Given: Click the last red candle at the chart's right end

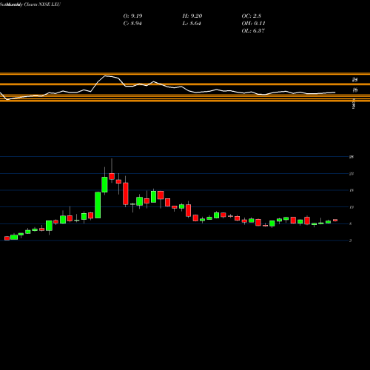Looking at the screenshot, I should coord(335,220).
